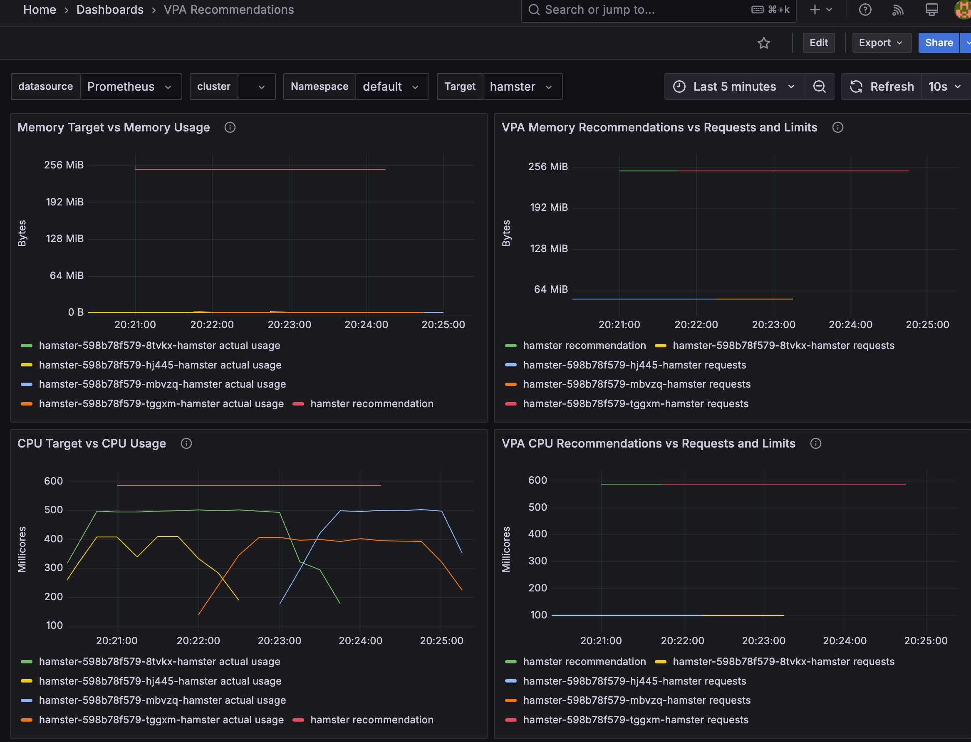This screenshot has height=742, width=971.
Task: Show info for Memory Target vs Memory Usage
Action: coord(230,128)
